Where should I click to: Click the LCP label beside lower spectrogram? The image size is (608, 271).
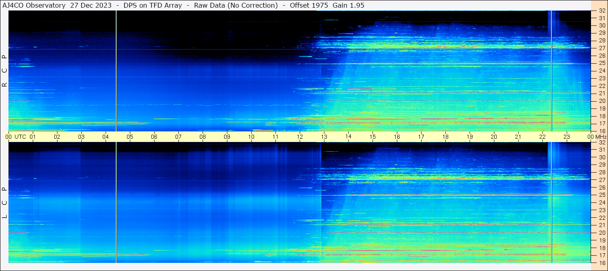tap(4, 203)
